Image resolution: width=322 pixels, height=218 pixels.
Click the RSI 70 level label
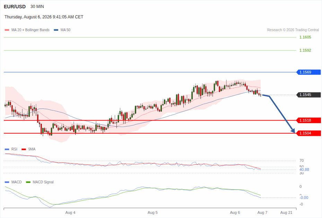coord(302,160)
